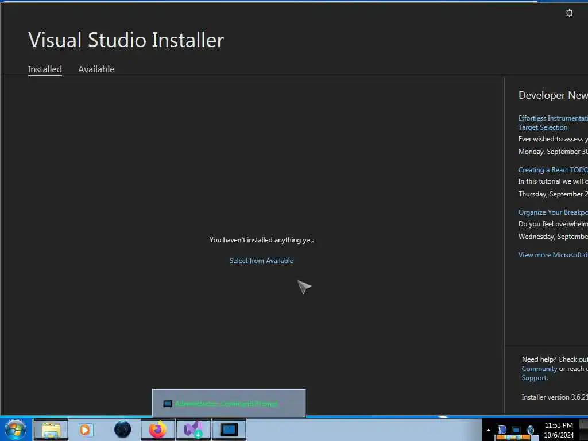Launch Windows Media Player from taskbar
Screen dimensions: 588x441
(x=85, y=430)
